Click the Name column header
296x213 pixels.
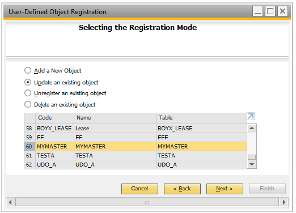pyautogui.click(x=115, y=118)
